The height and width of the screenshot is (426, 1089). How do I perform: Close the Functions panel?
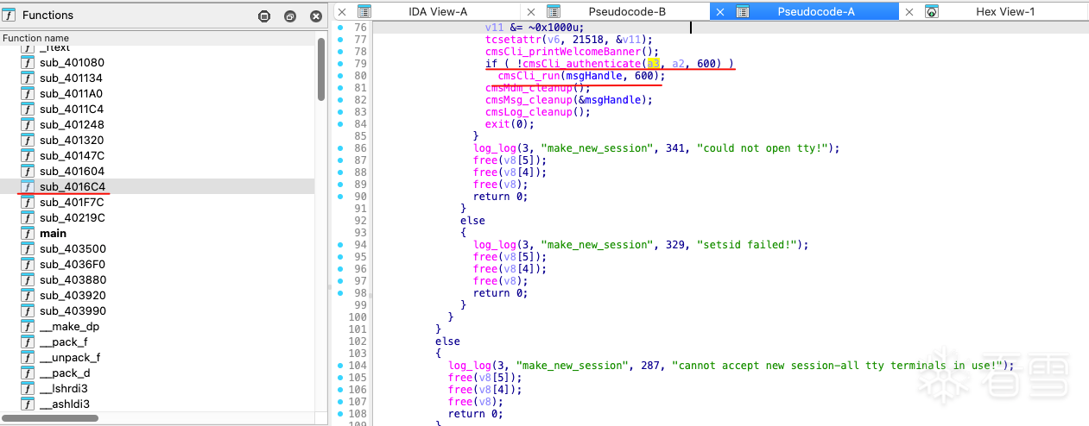point(316,16)
